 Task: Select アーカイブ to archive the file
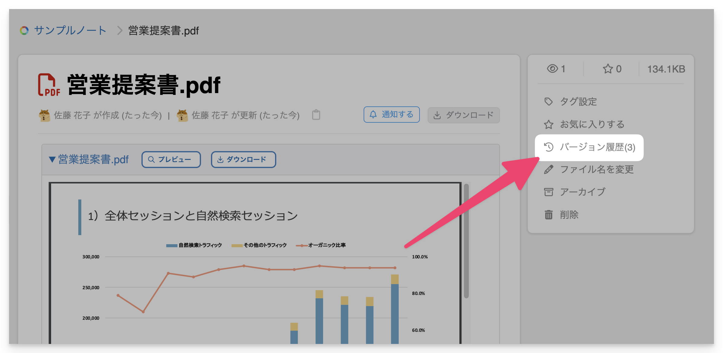click(575, 192)
